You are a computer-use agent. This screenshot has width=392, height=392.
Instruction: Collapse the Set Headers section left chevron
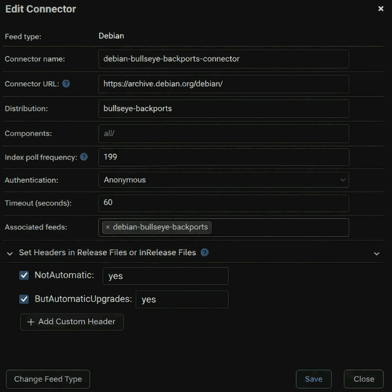[x=10, y=253]
